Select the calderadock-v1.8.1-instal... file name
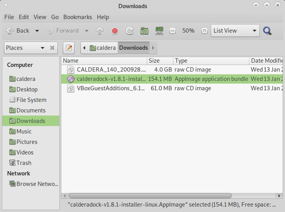This screenshot has width=285, height=212. (111, 79)
